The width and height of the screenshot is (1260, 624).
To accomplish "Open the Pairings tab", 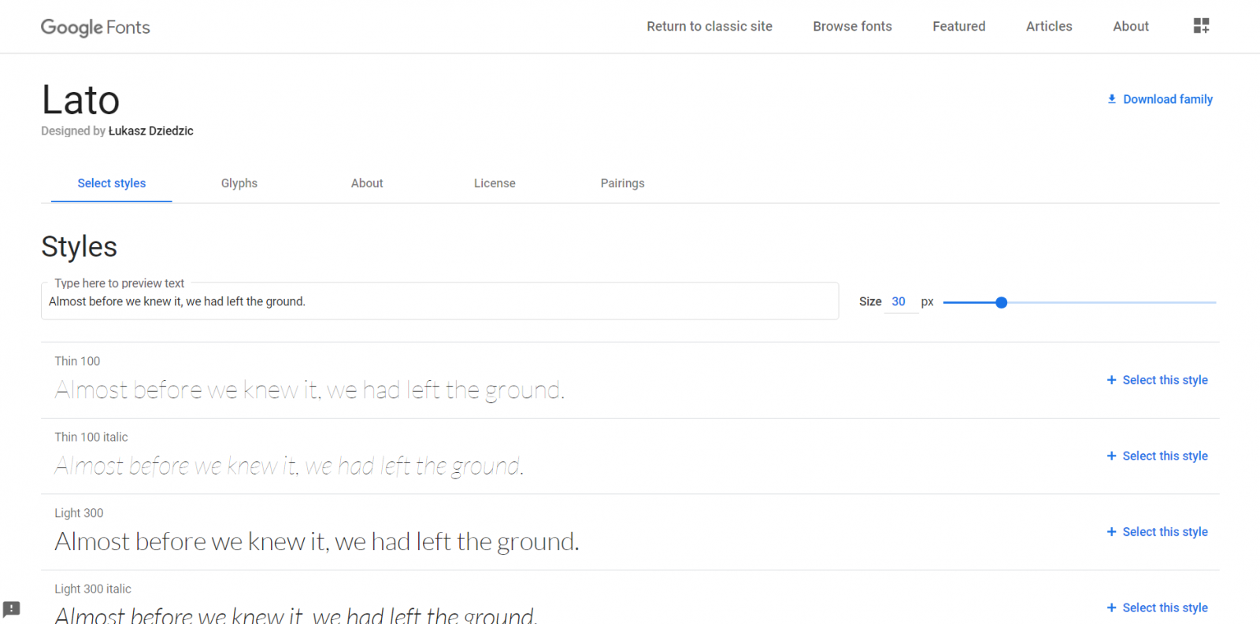I will pyautogui.click(x=622, y=183).
